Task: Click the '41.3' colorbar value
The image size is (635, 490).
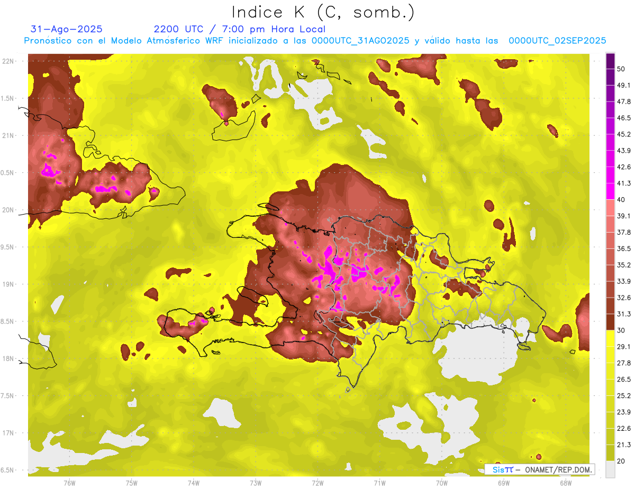Action: tap(623, 183)
